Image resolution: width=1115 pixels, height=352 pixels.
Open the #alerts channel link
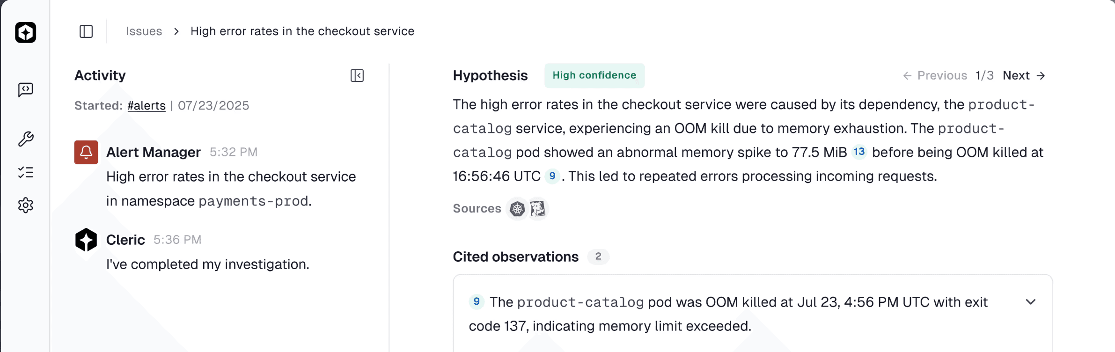tap(147, 106)
